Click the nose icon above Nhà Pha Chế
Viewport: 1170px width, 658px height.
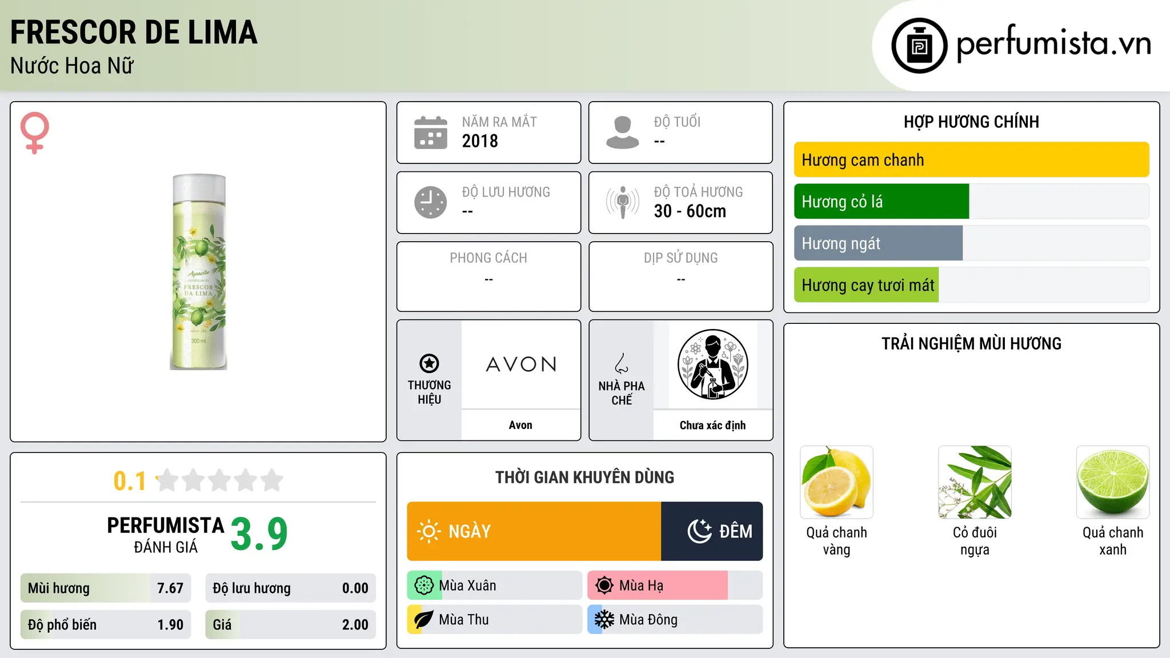[622, 363]
